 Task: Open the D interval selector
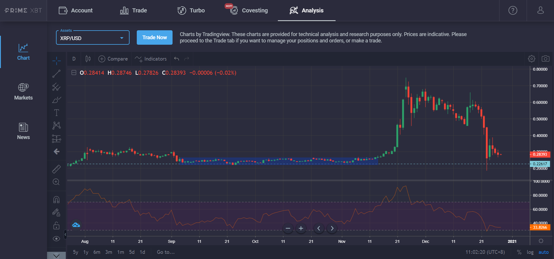tap(74, 59)
